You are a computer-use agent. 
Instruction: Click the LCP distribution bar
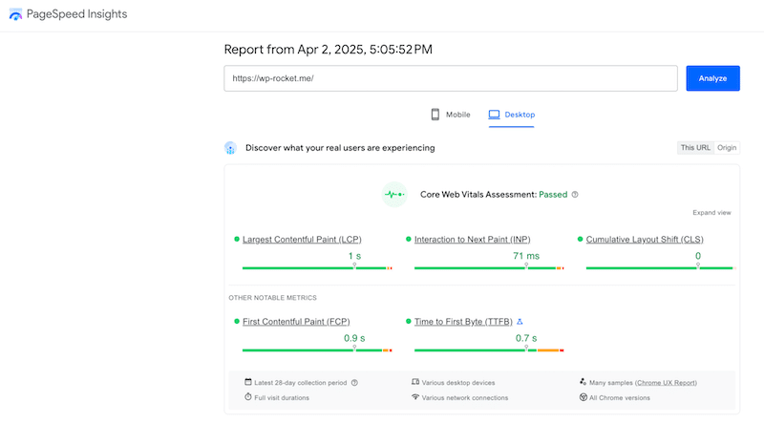(317, 268)
